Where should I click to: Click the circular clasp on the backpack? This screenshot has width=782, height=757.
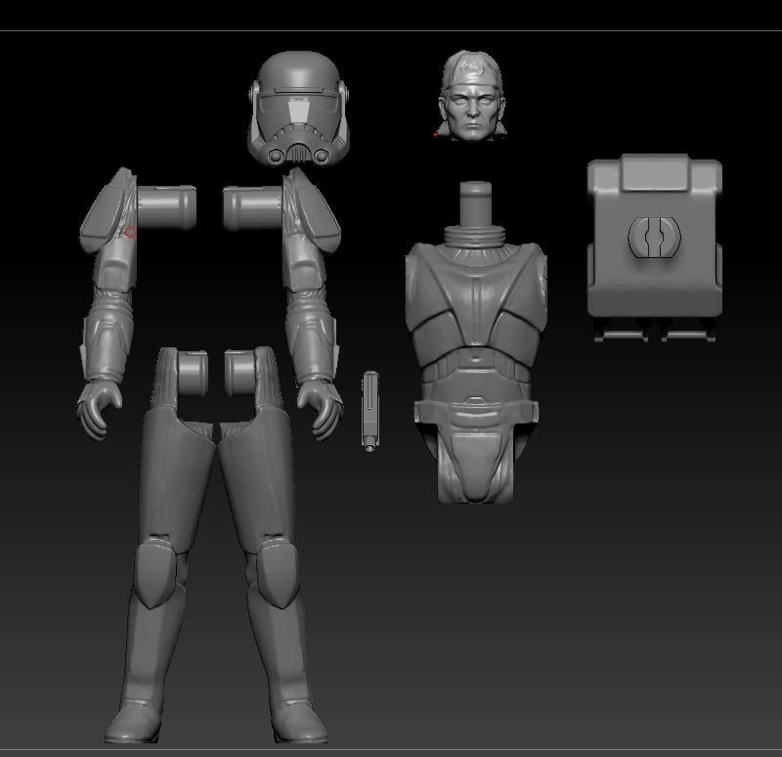[x=654, y=237]
